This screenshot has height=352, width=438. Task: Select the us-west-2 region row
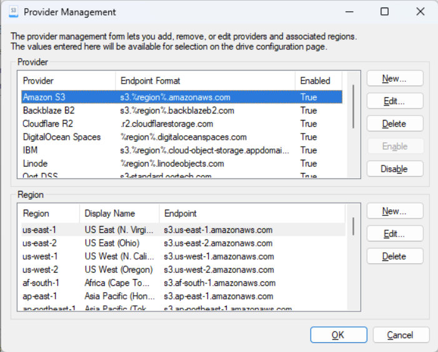[183, 270]
